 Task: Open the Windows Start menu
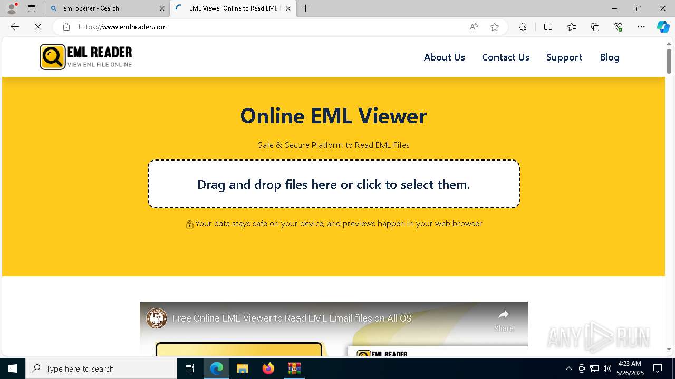click(x=13, y=368)
